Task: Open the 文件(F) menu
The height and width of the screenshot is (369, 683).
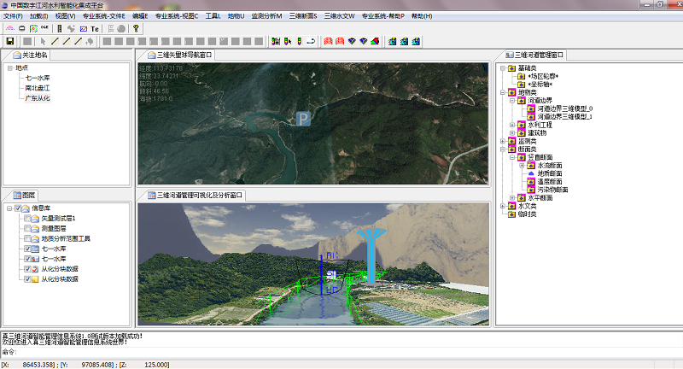Action: pos(13,16)
